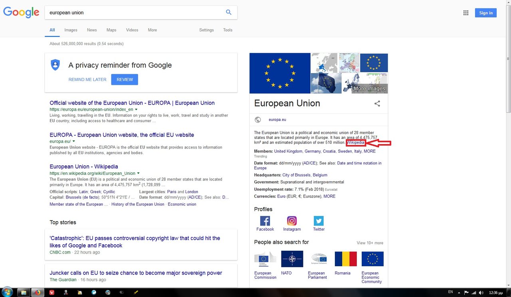Click the REVIEW button

[x=125, y=79]
